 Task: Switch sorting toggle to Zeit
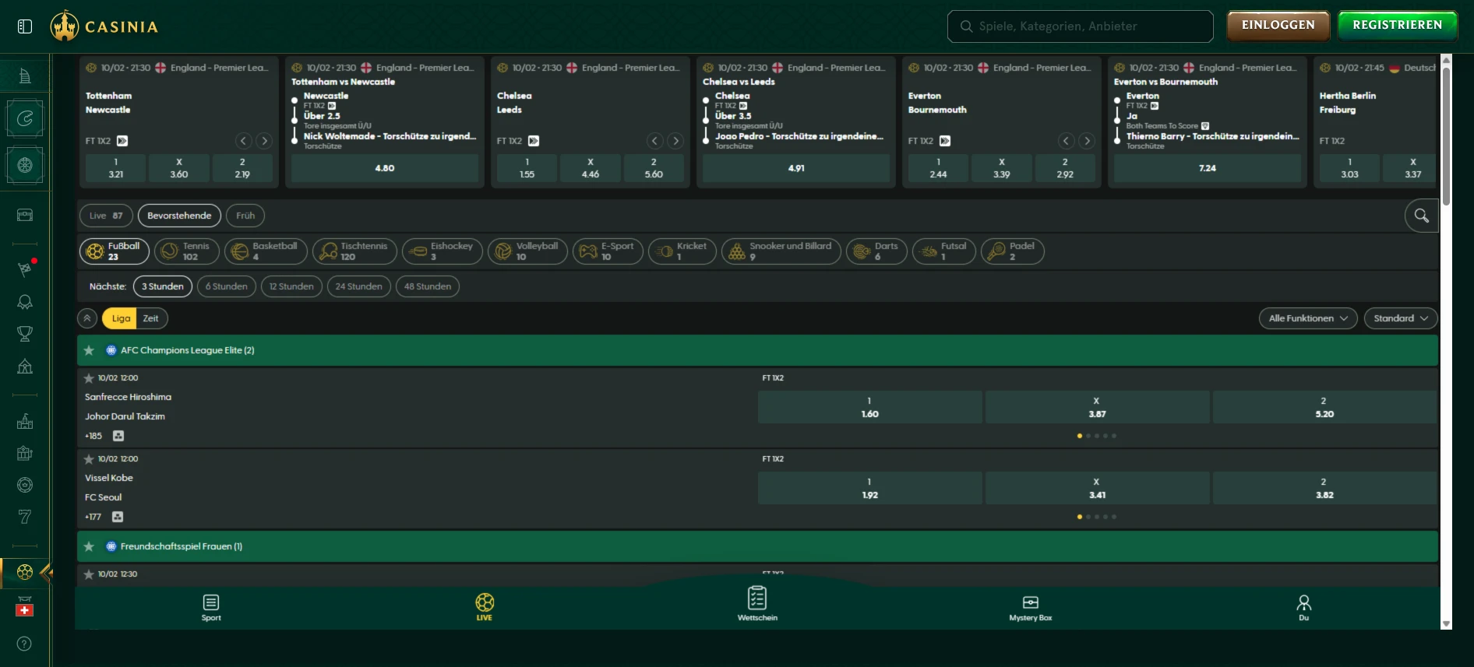[x=150, y=318]
